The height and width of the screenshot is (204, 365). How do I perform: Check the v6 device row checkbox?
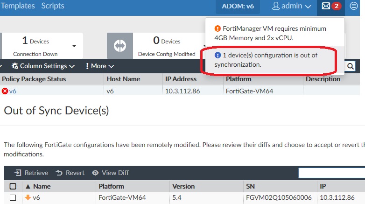(x=13, y=197)
